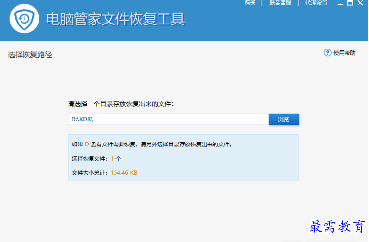
Task: Click the 请选择一个目录存放恢复出来的文件 label
Action: 121,104
